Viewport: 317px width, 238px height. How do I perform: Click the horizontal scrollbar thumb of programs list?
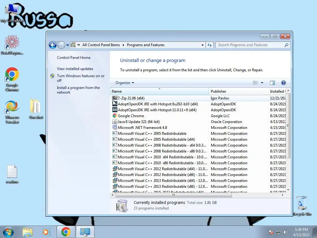173,195
